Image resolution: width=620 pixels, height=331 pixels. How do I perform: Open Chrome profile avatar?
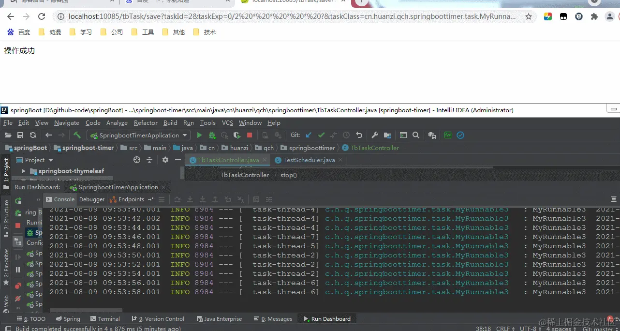pyautogui.click(x=609, y=16)
